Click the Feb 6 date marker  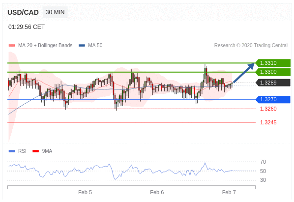(x=157, y=192)
